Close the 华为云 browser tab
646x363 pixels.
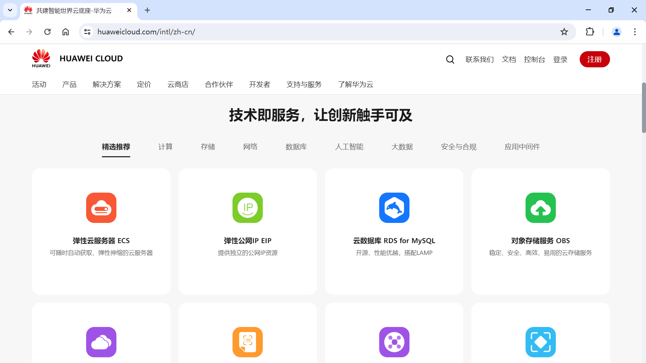pyautogui.click(x=129, y=10)
